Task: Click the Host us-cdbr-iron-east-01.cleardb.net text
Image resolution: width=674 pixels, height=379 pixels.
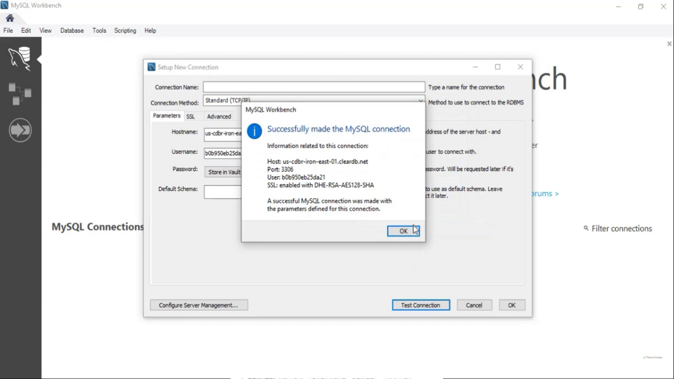Action: click(x=318, y=161)
